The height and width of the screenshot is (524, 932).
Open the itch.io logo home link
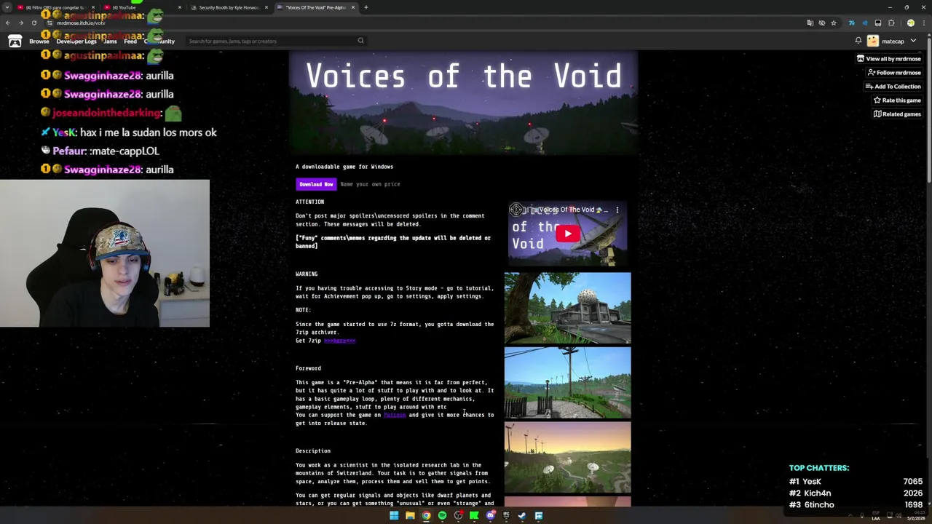coord(15,41)
